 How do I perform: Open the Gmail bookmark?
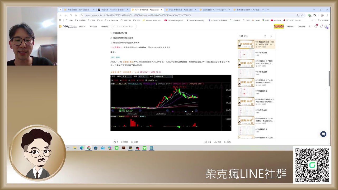[256, 20]
